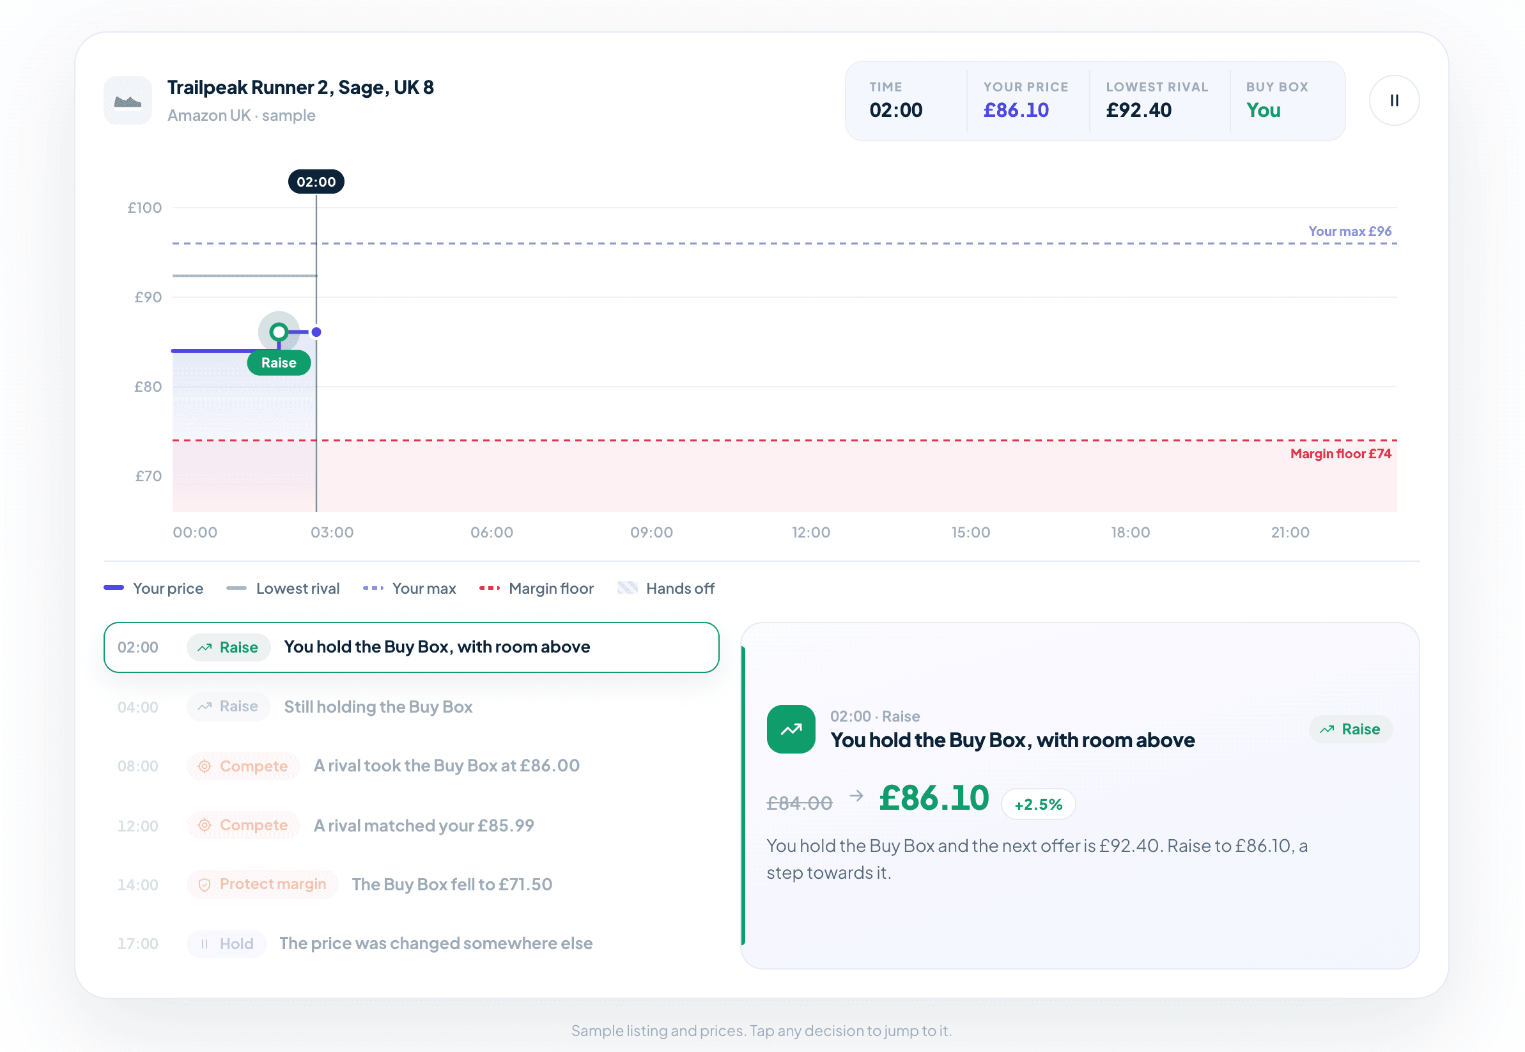Click the Your price legend swatch
1525x1052 pixels.
[114, 587]
